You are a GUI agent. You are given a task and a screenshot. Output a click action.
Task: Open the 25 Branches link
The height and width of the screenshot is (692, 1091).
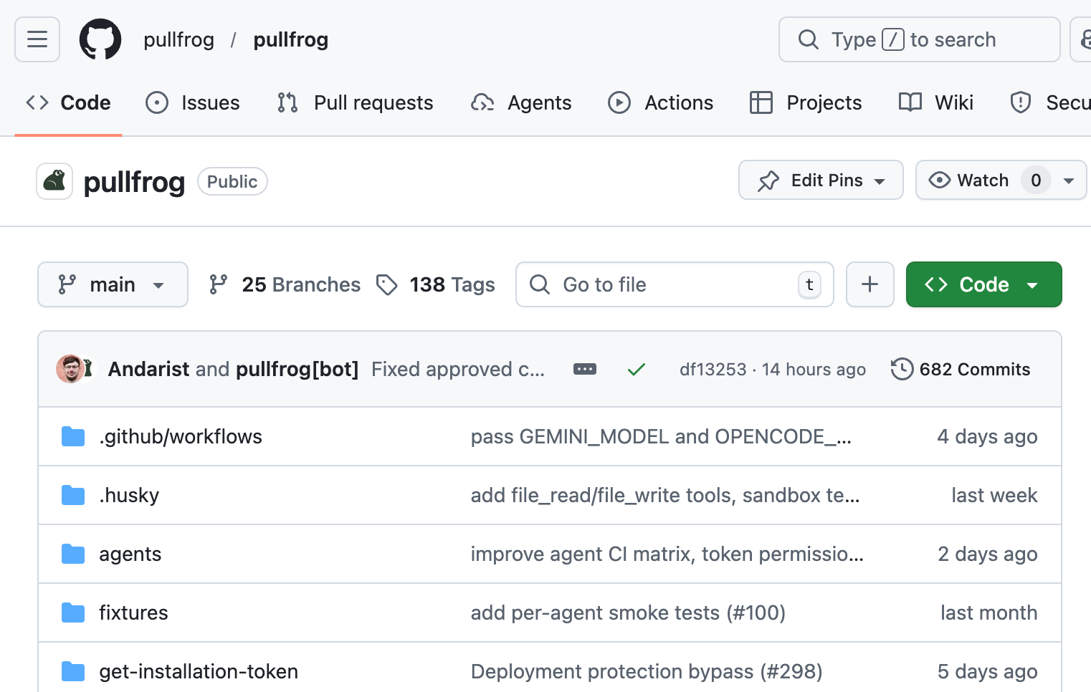(285, 284)
